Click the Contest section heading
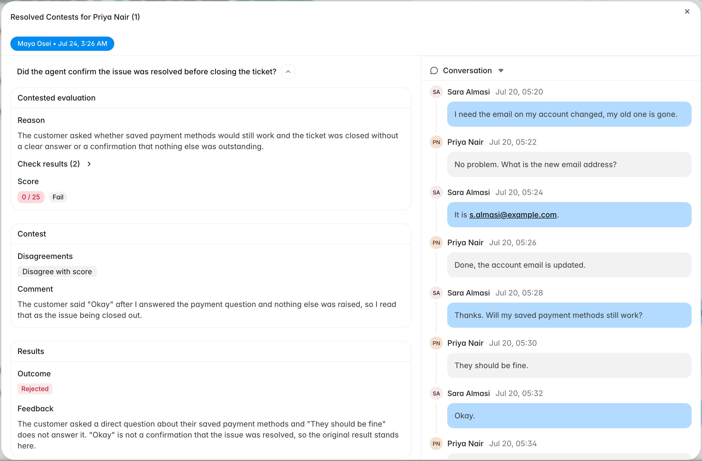702x461 pixels. [x=31, y=234]
